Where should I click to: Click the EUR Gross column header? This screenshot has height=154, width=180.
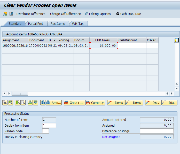tap(104, 40)
